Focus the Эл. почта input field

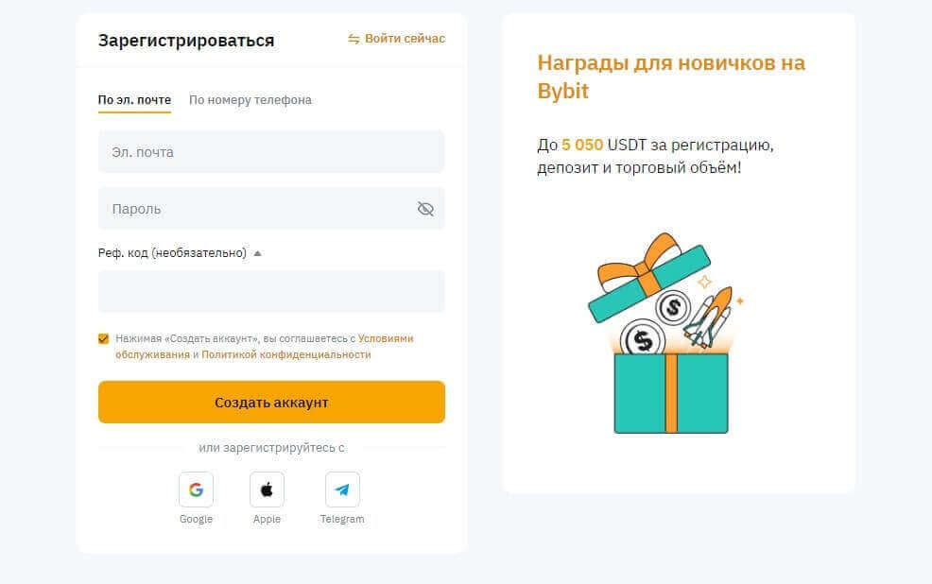coord(271,151)
